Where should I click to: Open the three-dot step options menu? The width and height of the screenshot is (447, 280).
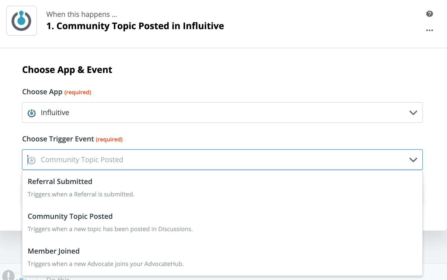429,30
